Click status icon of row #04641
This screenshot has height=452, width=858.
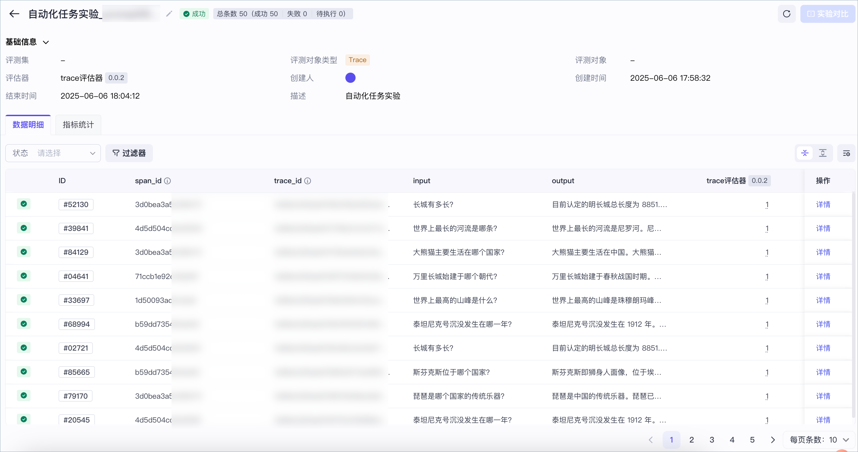coord(24,275)
